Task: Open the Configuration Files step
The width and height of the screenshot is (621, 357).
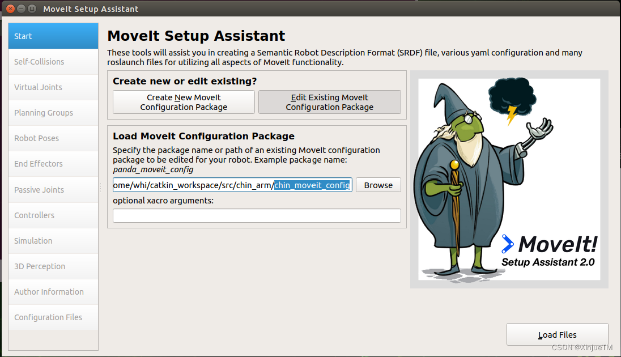Action: [53, 317]
